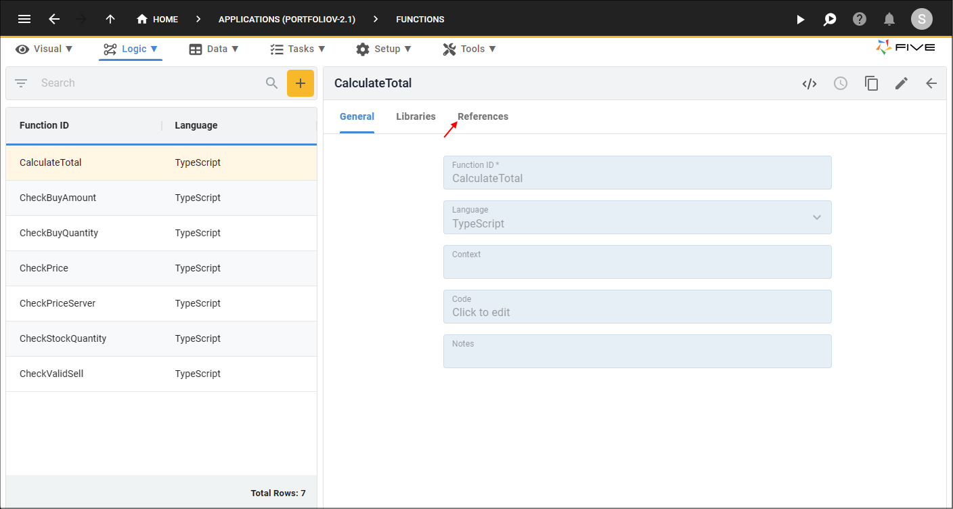Viewport: 953px width, 509px height.
Task: Select the CheckStockQuantity function row
Action: [x=161, y=338]
